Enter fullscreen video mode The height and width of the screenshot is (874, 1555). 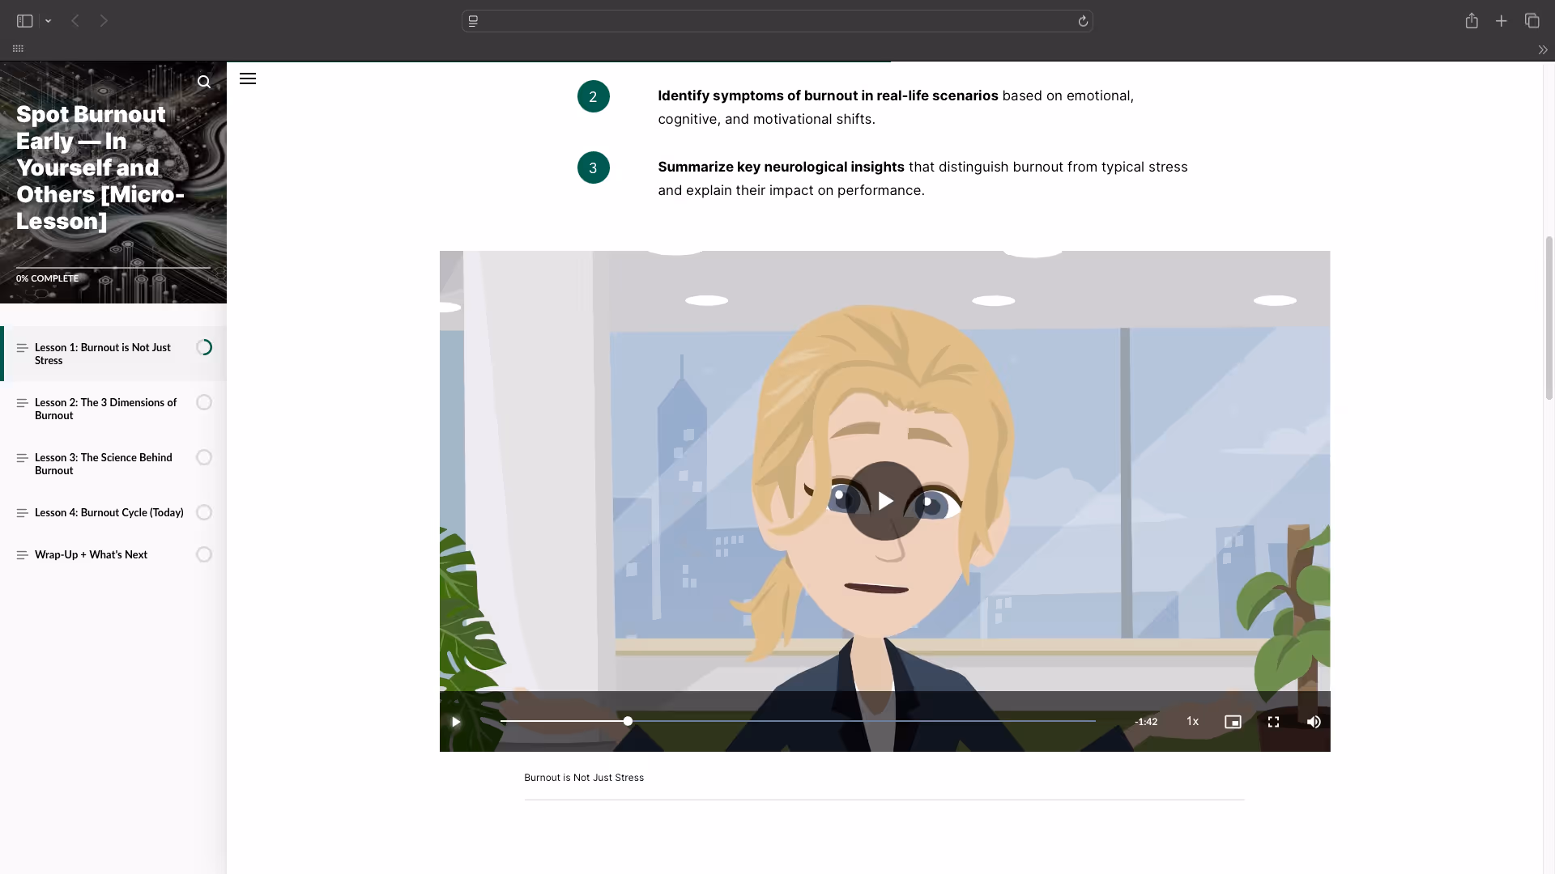[x=1273, y=722]
